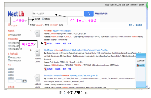This screenshot has height=98, width=151.
Task: Click the 'Chemistry of Materials' source line
Action: pos(61,84)
